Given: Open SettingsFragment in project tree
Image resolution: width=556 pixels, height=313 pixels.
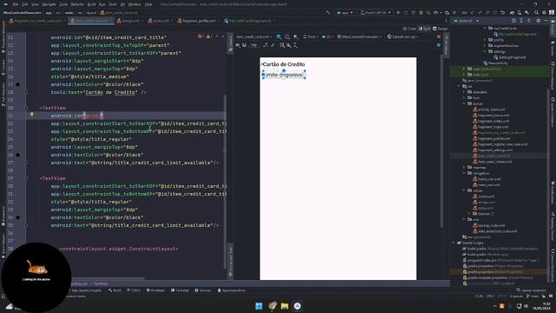Looking at the screenshot, I should pyautogui.click(x=510, y=57).
